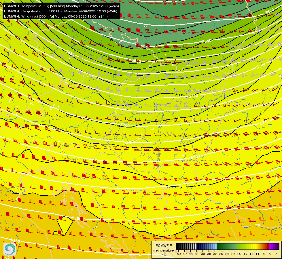Select the ECMWF-E Geopotential 500 hPa title line
282x259 pixels.
click(60, 11)
